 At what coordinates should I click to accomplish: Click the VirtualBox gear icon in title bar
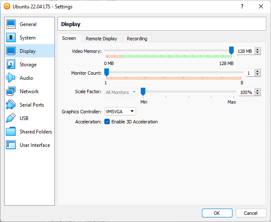coord(7,7)
